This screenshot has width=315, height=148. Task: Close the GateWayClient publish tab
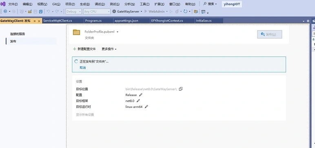tap(39, 21)
